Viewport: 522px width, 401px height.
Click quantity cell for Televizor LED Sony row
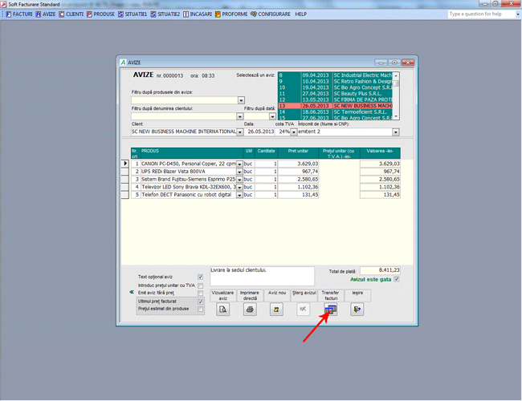266,187
